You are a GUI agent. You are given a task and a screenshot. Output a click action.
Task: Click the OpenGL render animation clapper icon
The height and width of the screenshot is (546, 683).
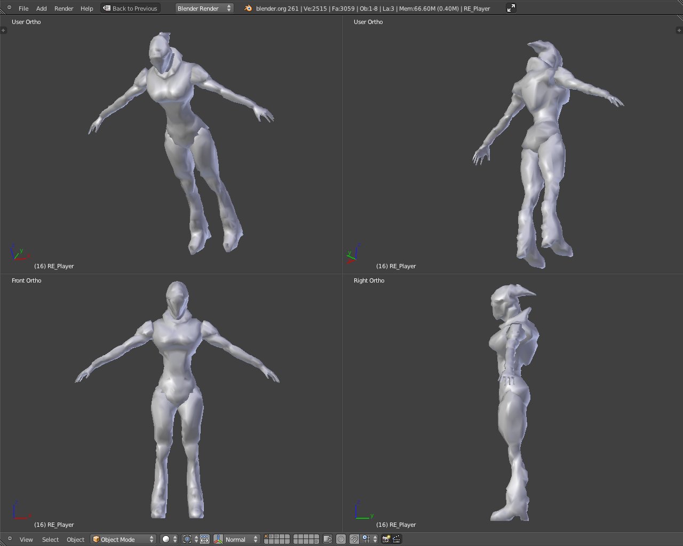pyautogui.click(x=396, y=539)
